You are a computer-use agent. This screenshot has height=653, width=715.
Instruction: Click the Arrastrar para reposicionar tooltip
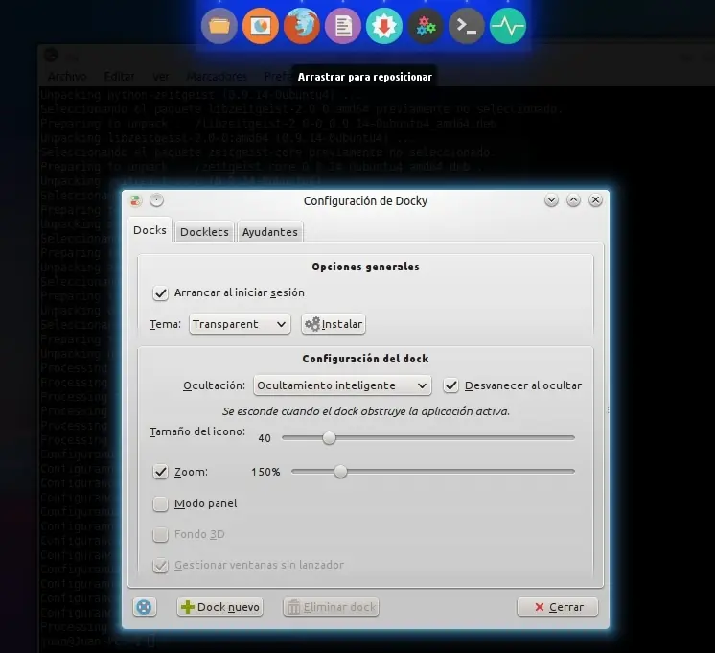click(x=365, y=77)
